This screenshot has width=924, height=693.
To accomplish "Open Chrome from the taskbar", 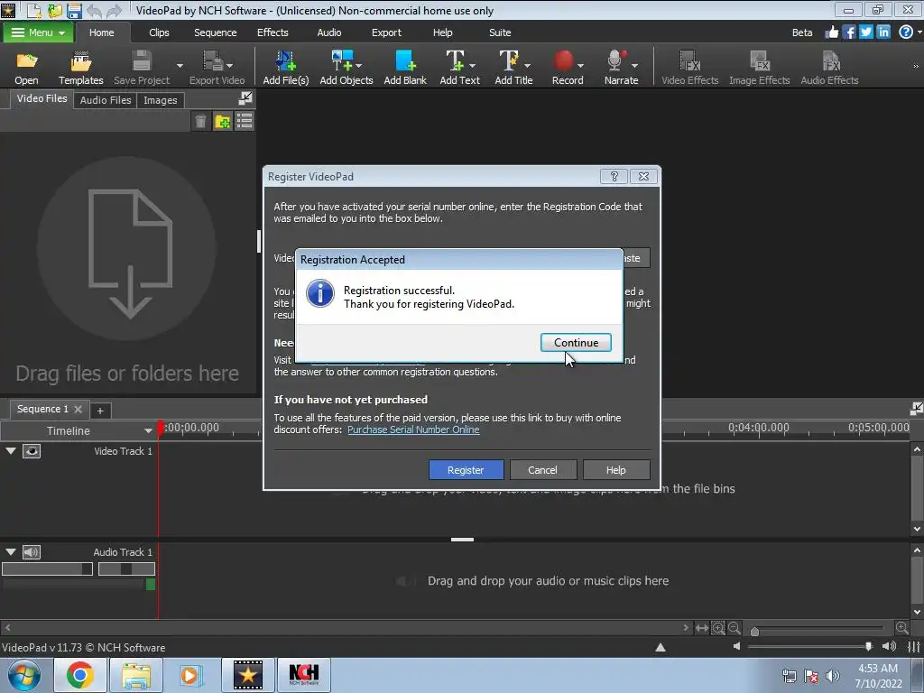I will [80, 675].
